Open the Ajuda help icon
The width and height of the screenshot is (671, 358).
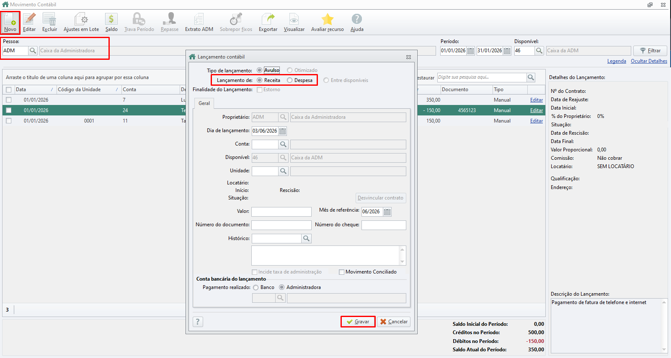pos(357,19)
